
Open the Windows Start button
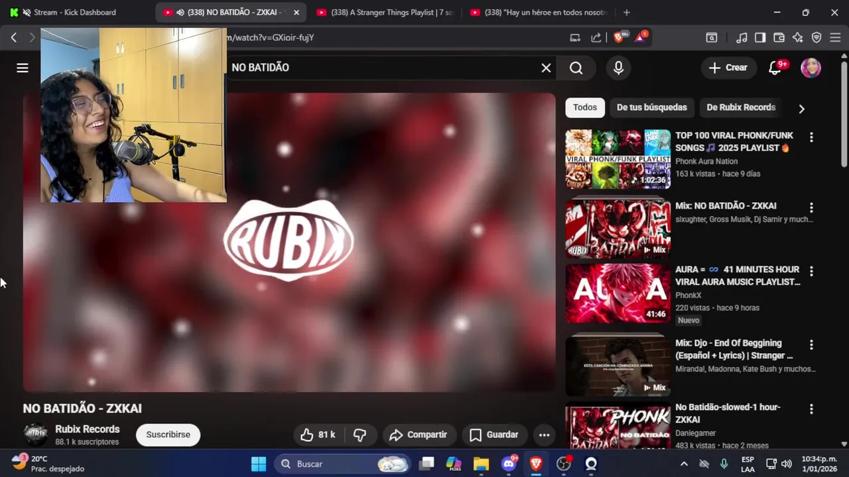(x=259, y=464)
